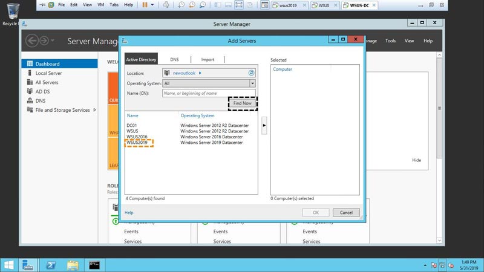484x272 pixels.
Task: Switch to the Import tab
Action: tap(208, 59)
